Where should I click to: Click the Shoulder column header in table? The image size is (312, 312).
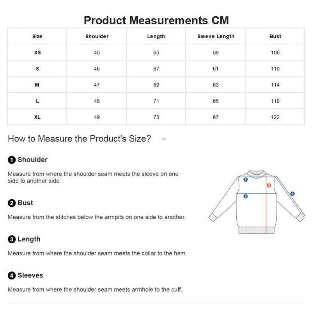click(97, 36)
